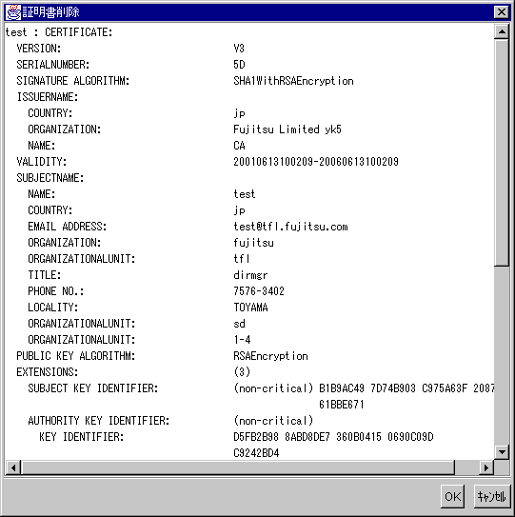The image size is (515, 517).
Task: Click the キャンセル (Cancel) button
Action: tap(491, 496)
